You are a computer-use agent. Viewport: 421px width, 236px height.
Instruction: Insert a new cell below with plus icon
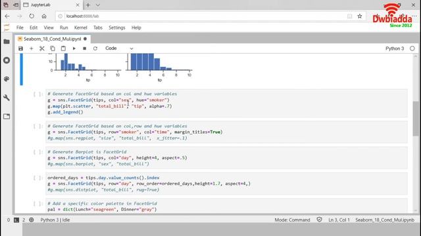(31, 49)
